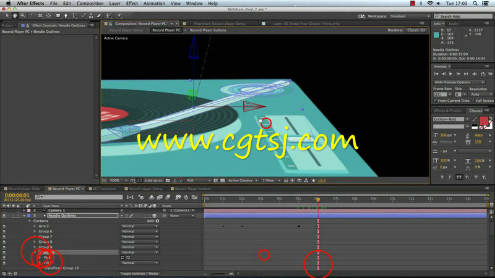This screenshot has width=495, height=278.
Task: Expand the Camera 1 layer
Action: [x=24, y=210]
